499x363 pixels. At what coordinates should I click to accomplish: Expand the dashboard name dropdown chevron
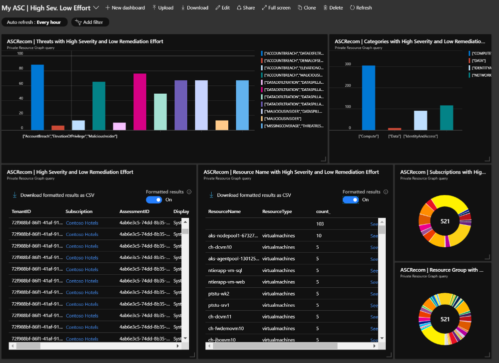(x=96, y=7)
